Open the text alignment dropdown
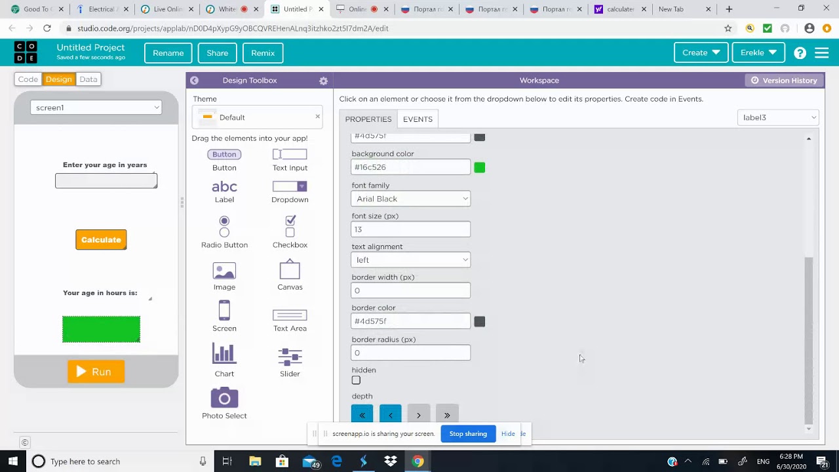839x472 pixels. click(410, 260)
